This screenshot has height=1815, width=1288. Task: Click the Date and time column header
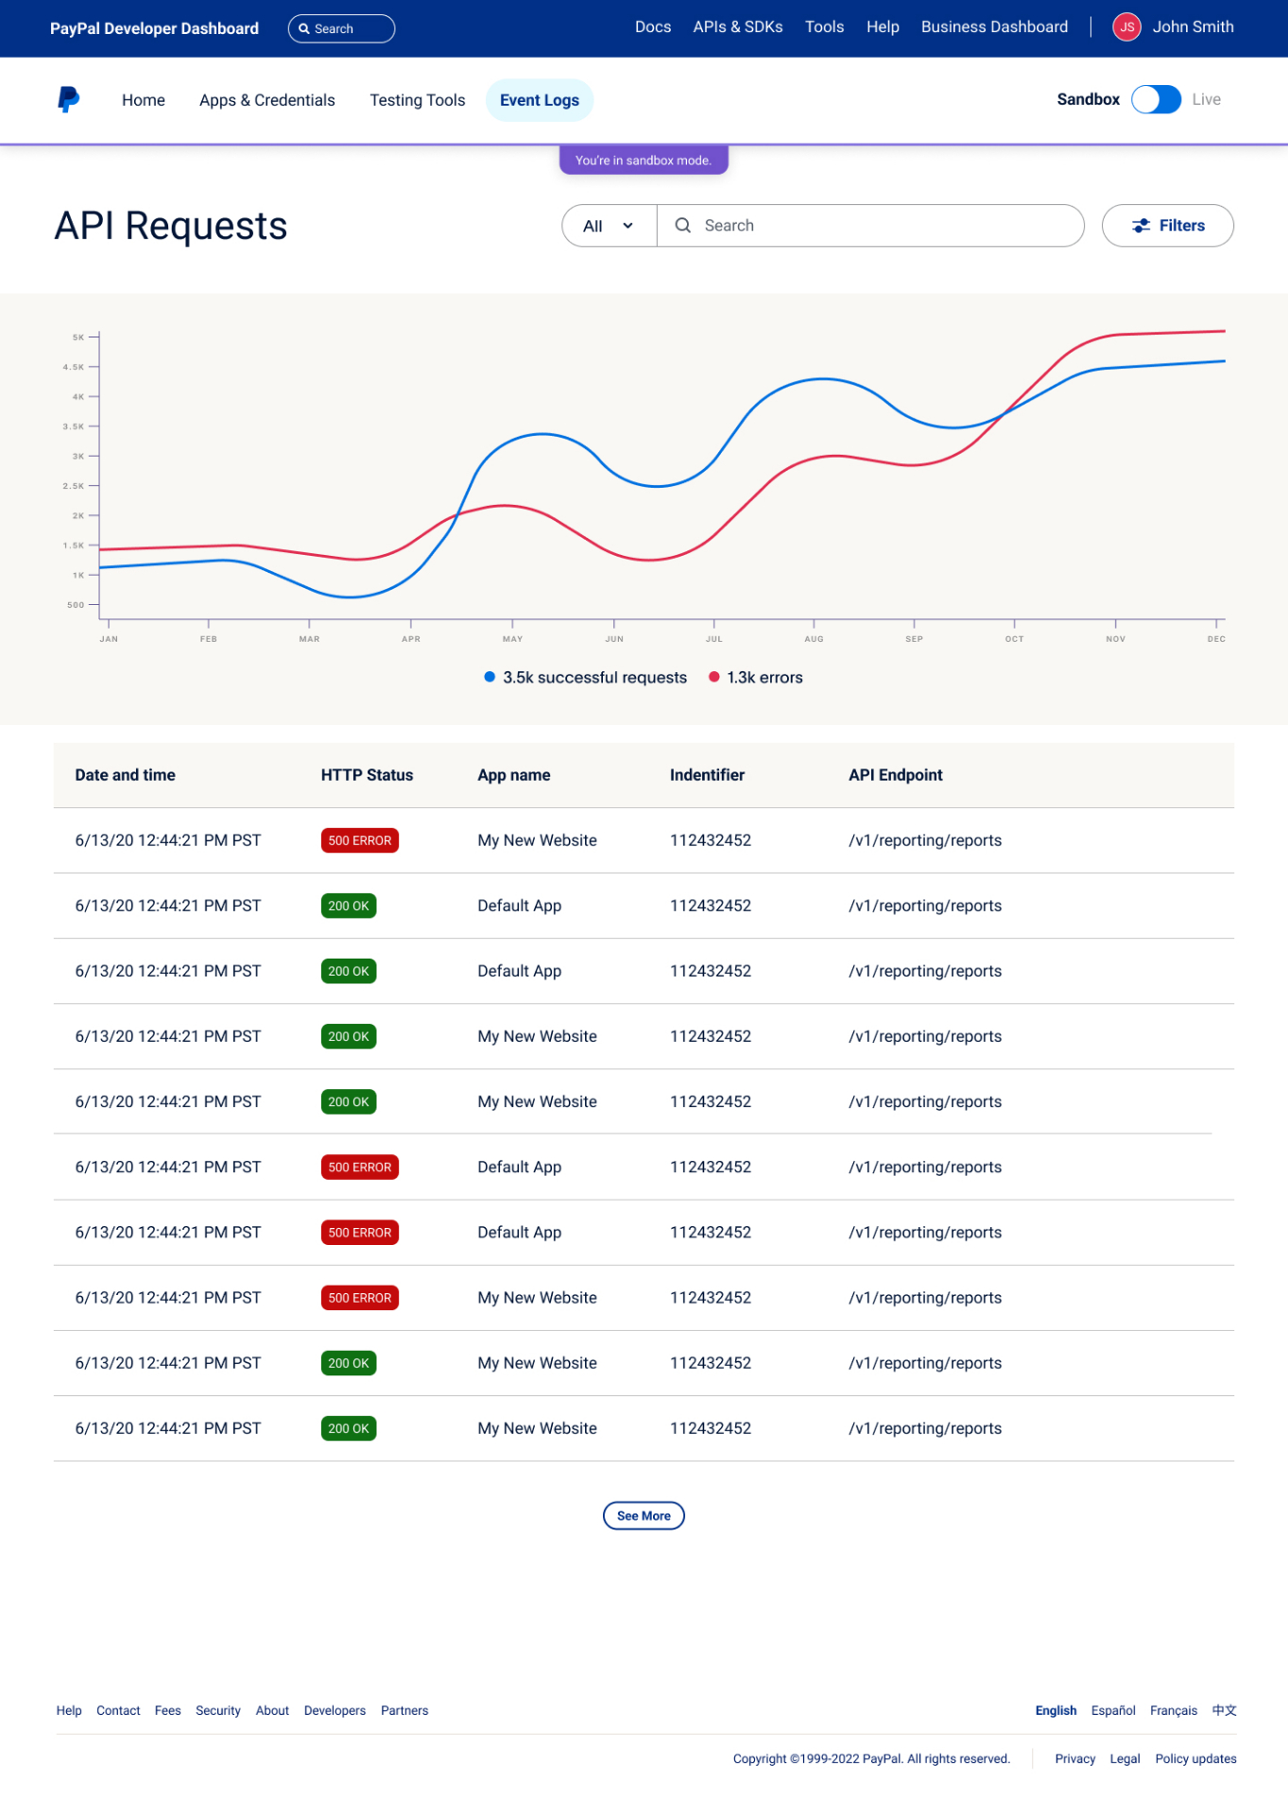pyautogui.click(x=125, y=775)
